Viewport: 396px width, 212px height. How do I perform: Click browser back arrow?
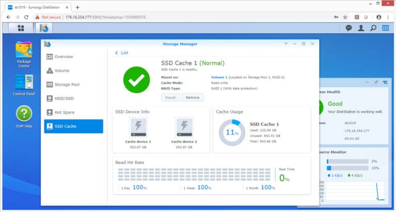[8, 17]
